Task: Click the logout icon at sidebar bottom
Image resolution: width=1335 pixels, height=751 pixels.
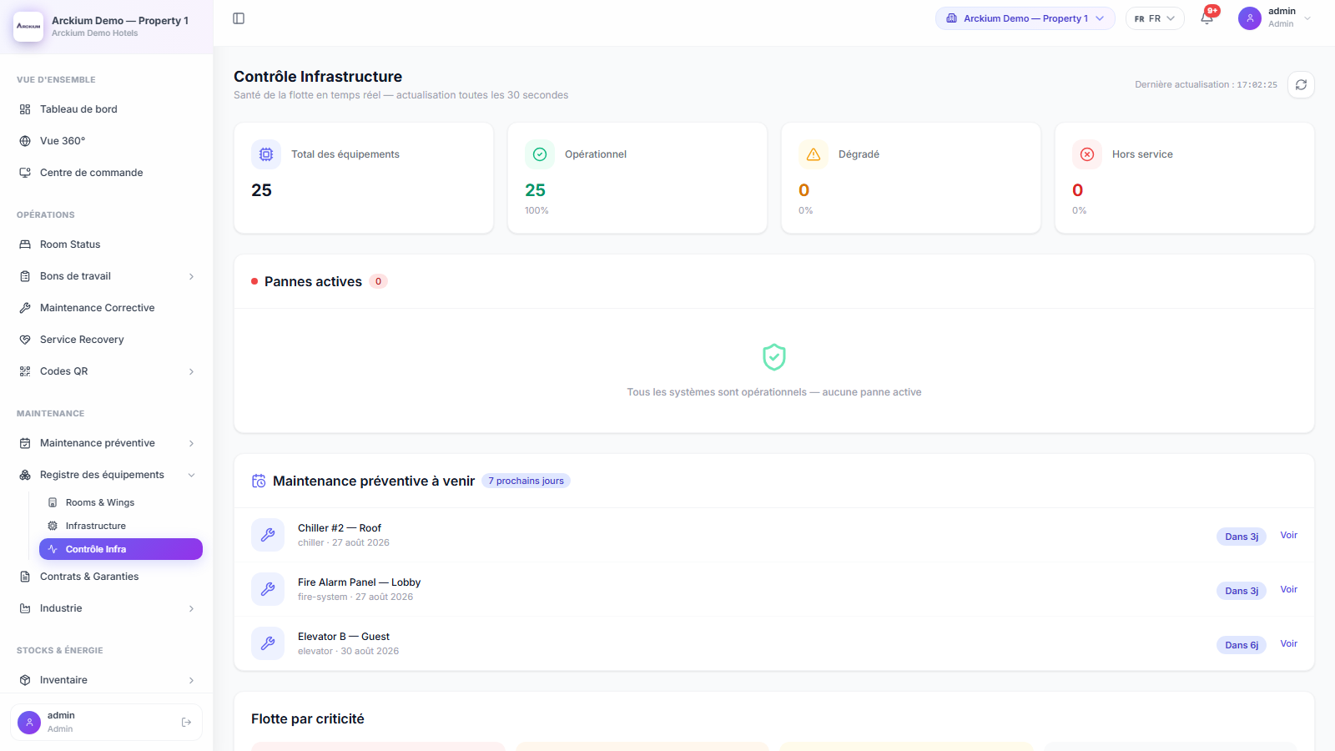Action: coord(186,723)
